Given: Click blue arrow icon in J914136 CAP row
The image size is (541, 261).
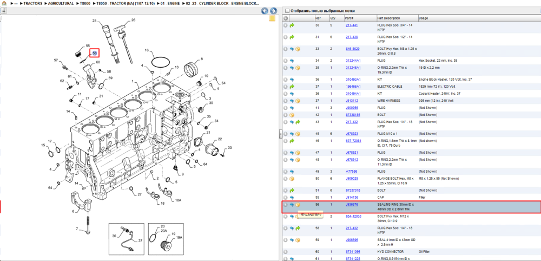Looking at the screenshot, I should (292, 197).
